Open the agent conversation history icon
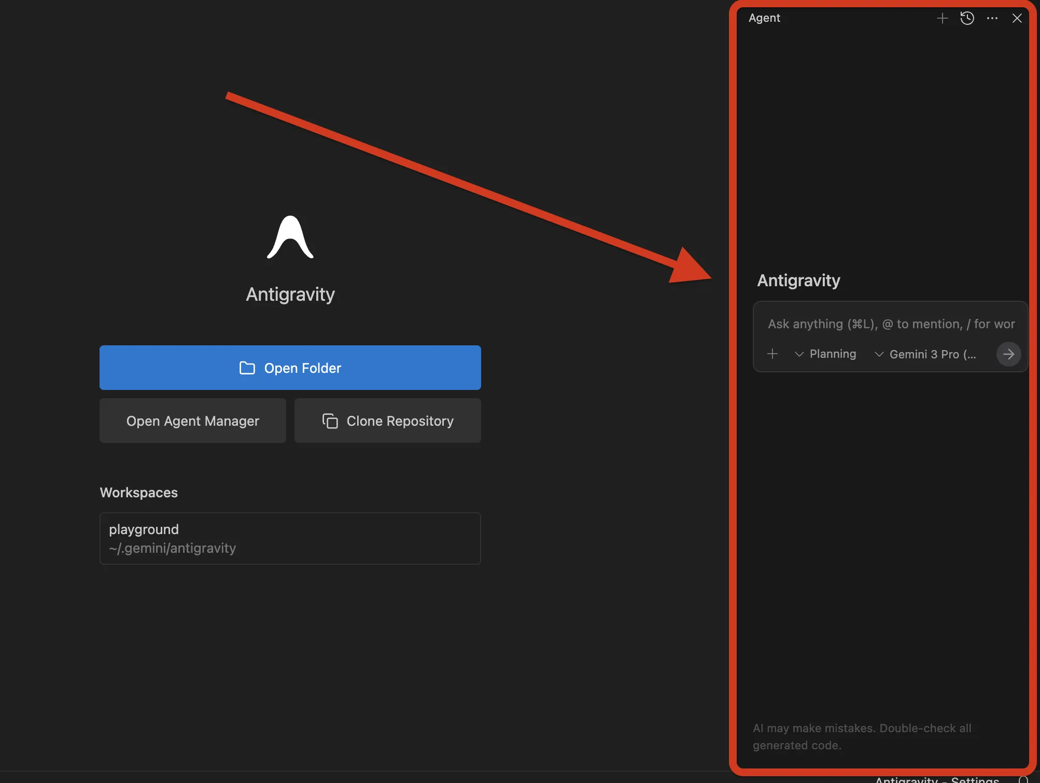 coord(967,18)
